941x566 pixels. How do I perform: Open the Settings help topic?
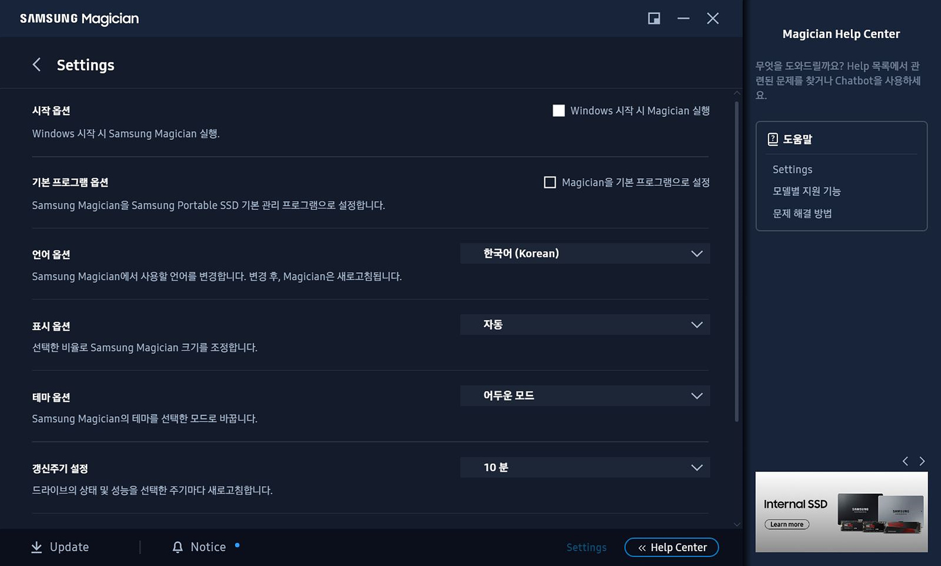[x=792, y=169]
